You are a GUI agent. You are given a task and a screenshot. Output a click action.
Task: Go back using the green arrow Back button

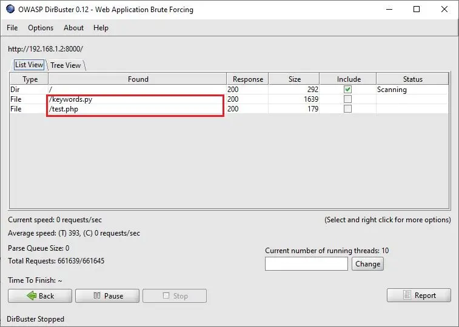tap(40, 296)
